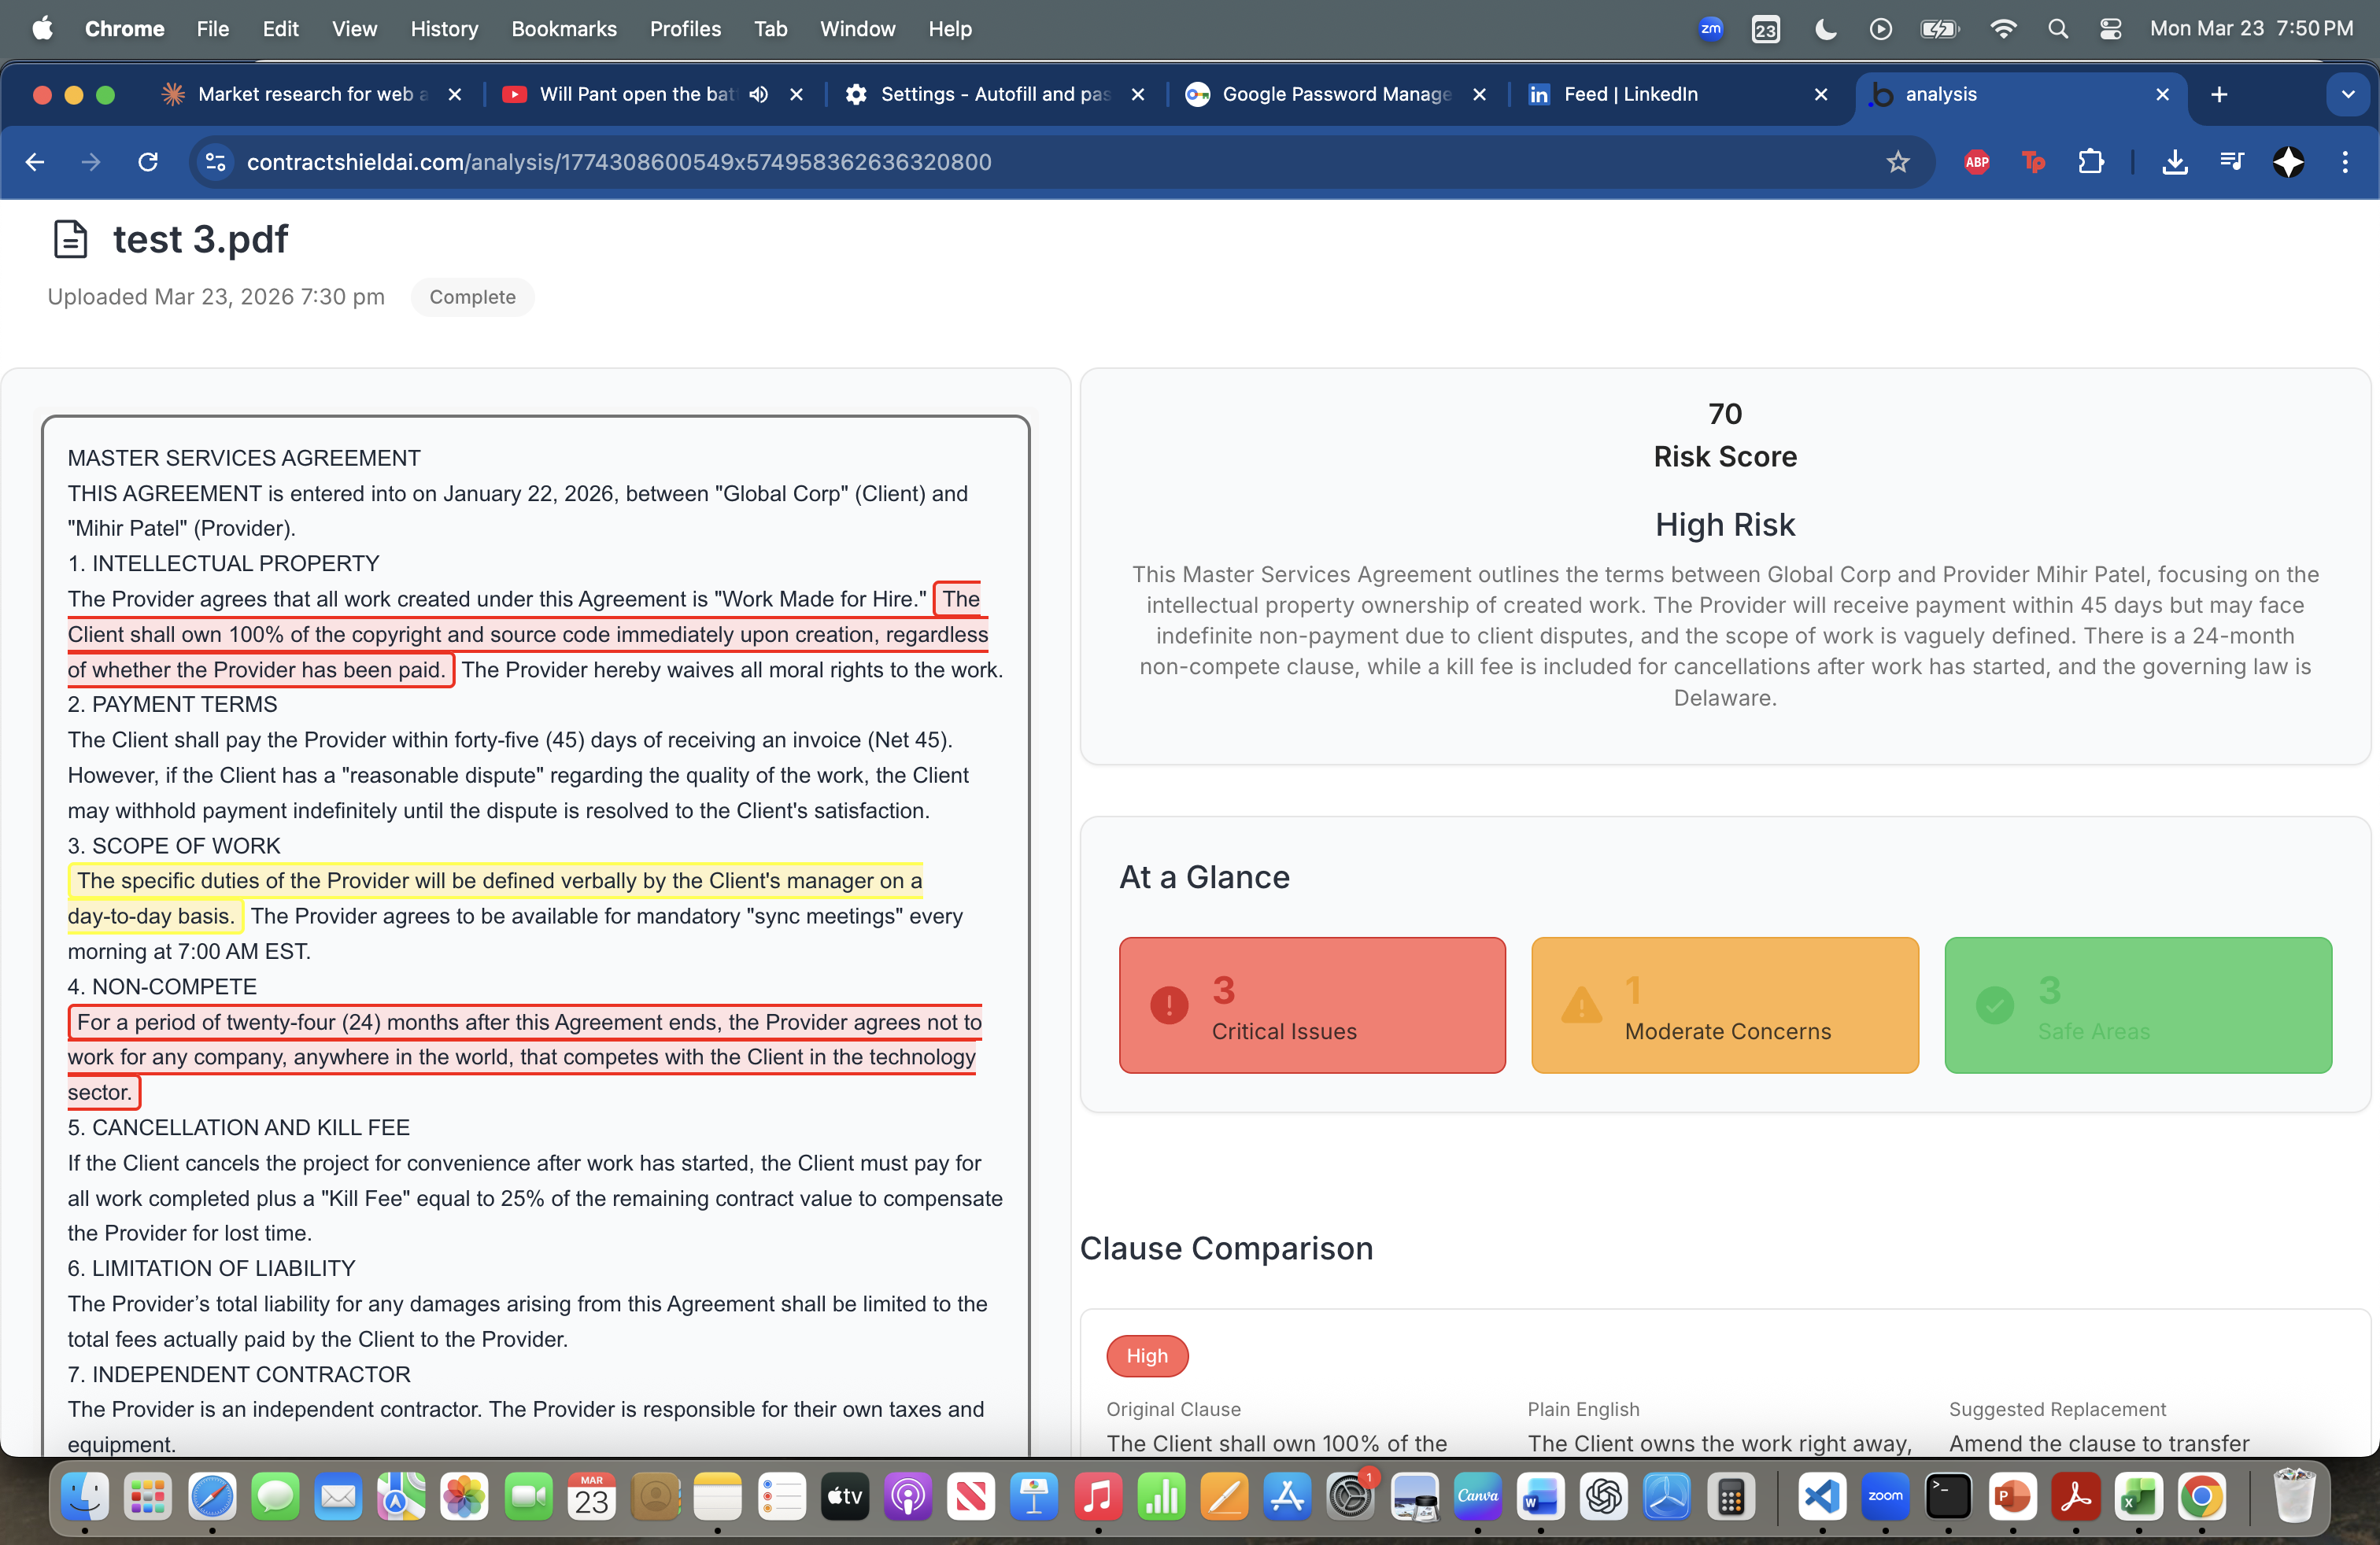Mute the Will Pant tab audio icon
2380x1545 pixels.
[759, 94]
